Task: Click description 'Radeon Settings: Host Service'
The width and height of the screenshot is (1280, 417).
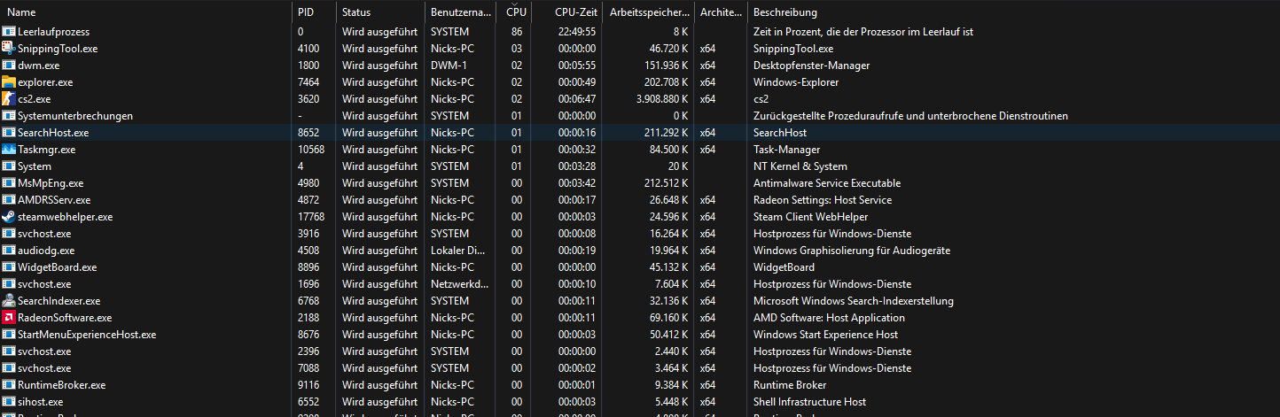Action: (822, 200)
